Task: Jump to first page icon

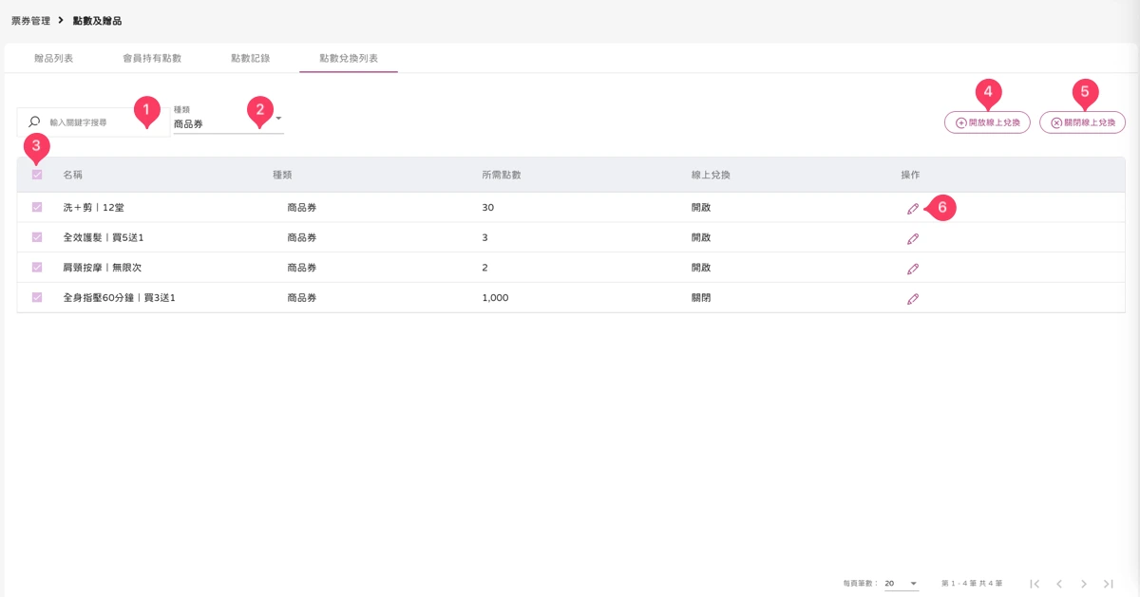Action: [1035, 584]
